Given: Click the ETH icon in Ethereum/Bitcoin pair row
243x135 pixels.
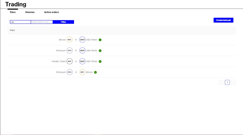Looking at the screenshot, I should point(69,72).
